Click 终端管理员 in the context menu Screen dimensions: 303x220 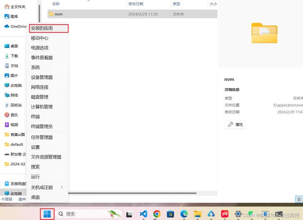pyautogui.click(x=42, y=126)
